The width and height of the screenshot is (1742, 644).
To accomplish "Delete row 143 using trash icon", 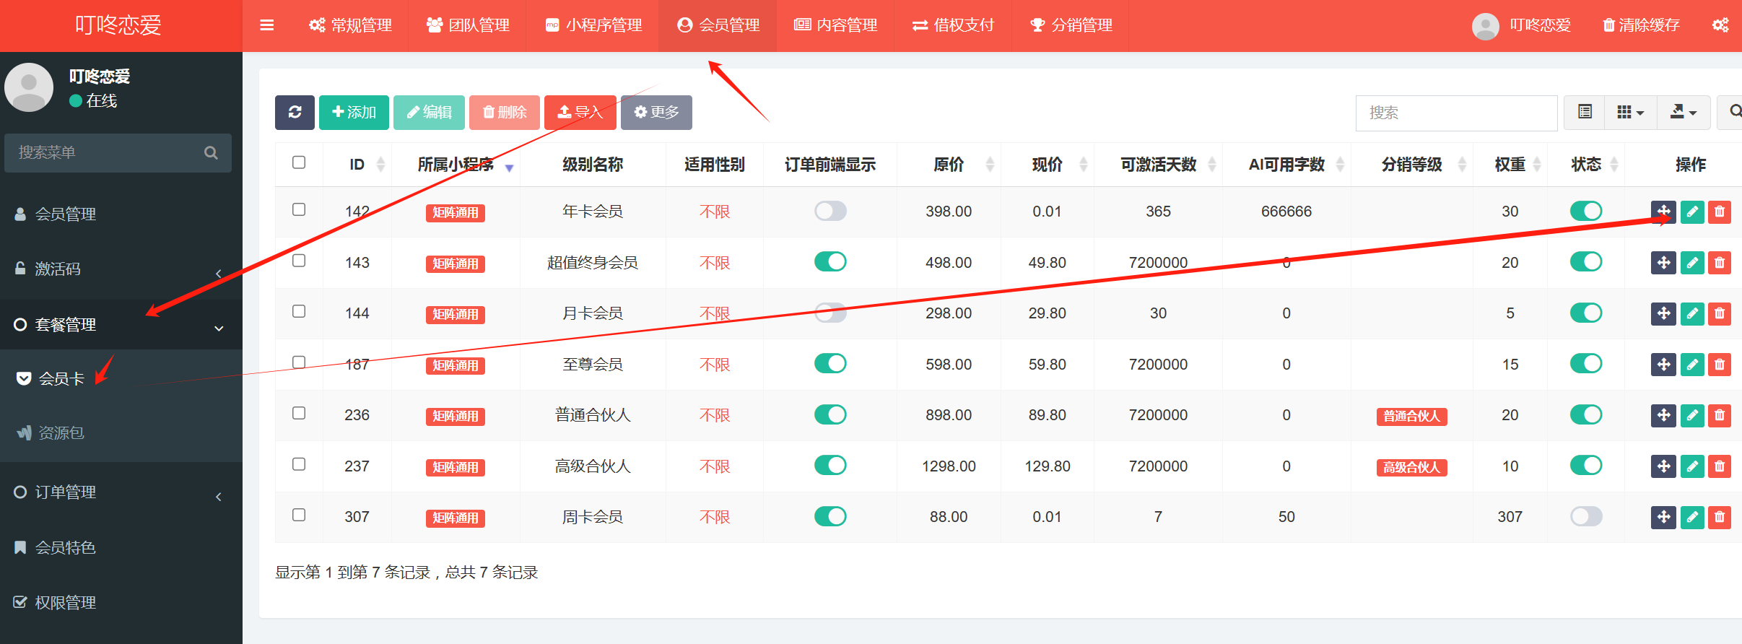I will point(1720,263).
